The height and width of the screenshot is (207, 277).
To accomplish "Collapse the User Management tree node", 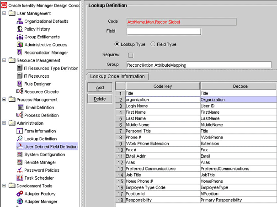I will pyautogui.click(x=4, y=13).
